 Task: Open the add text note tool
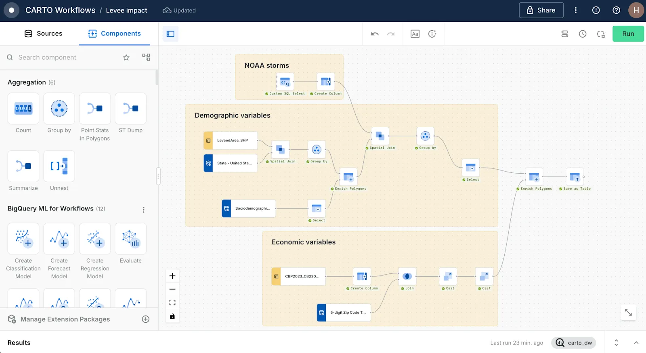click(x=415, y=34)
